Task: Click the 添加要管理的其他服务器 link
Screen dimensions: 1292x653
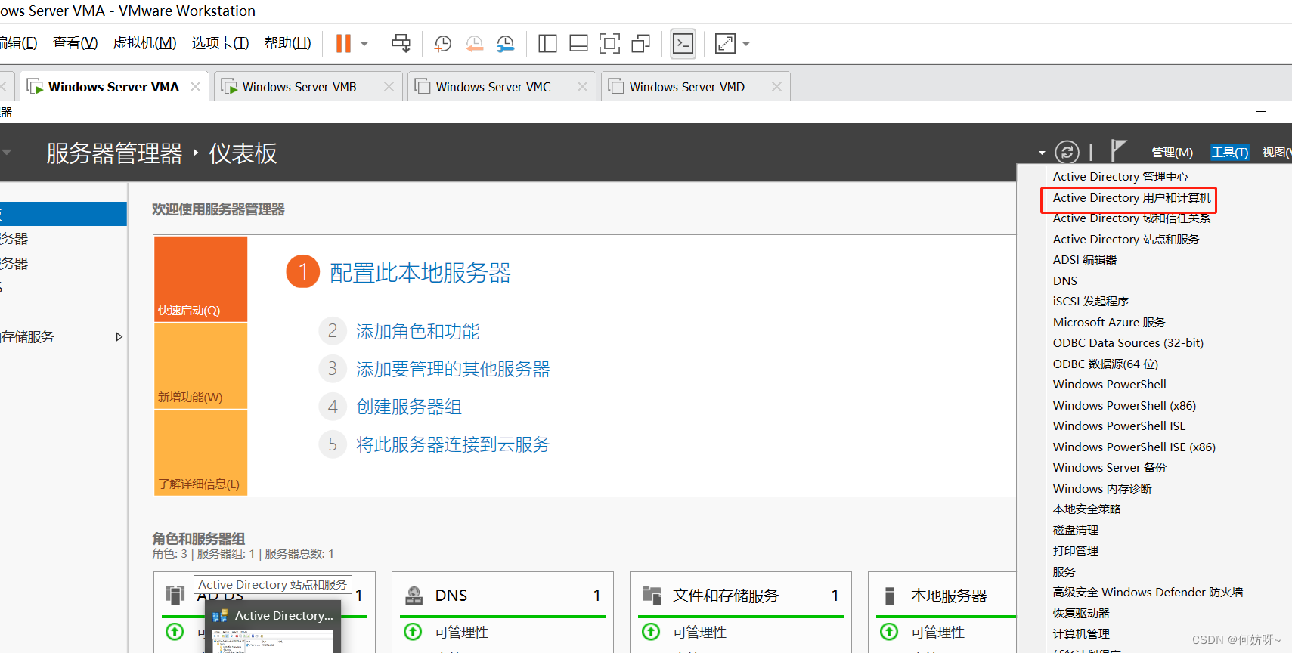Action: [x=453, y=369]
